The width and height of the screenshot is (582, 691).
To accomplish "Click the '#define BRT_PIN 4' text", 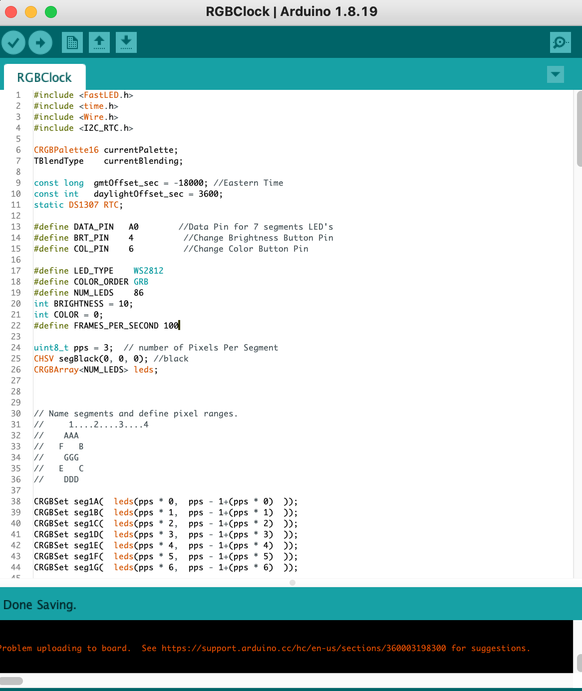I will (84, 238).
